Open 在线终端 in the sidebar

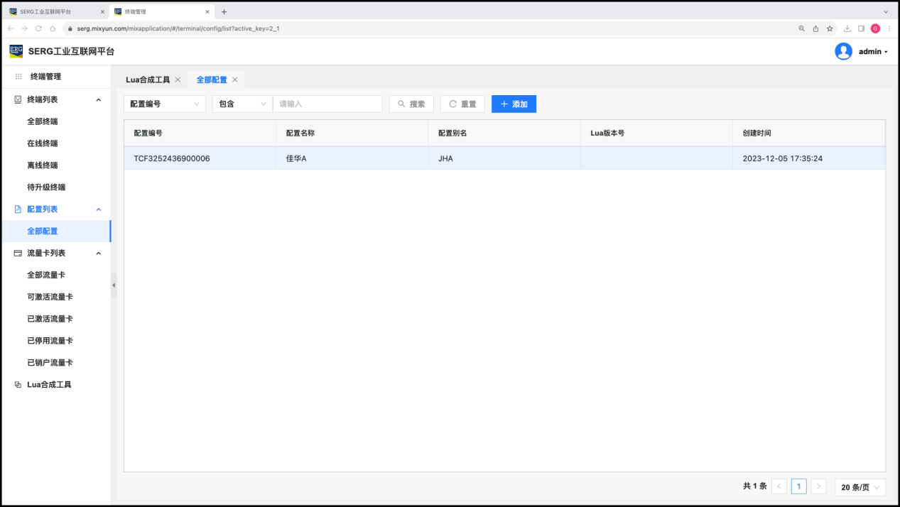pos(43,143)
